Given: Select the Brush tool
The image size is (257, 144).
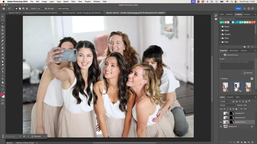Looking at the screenshot, I should pyautogui.click(x=3, y=44).
